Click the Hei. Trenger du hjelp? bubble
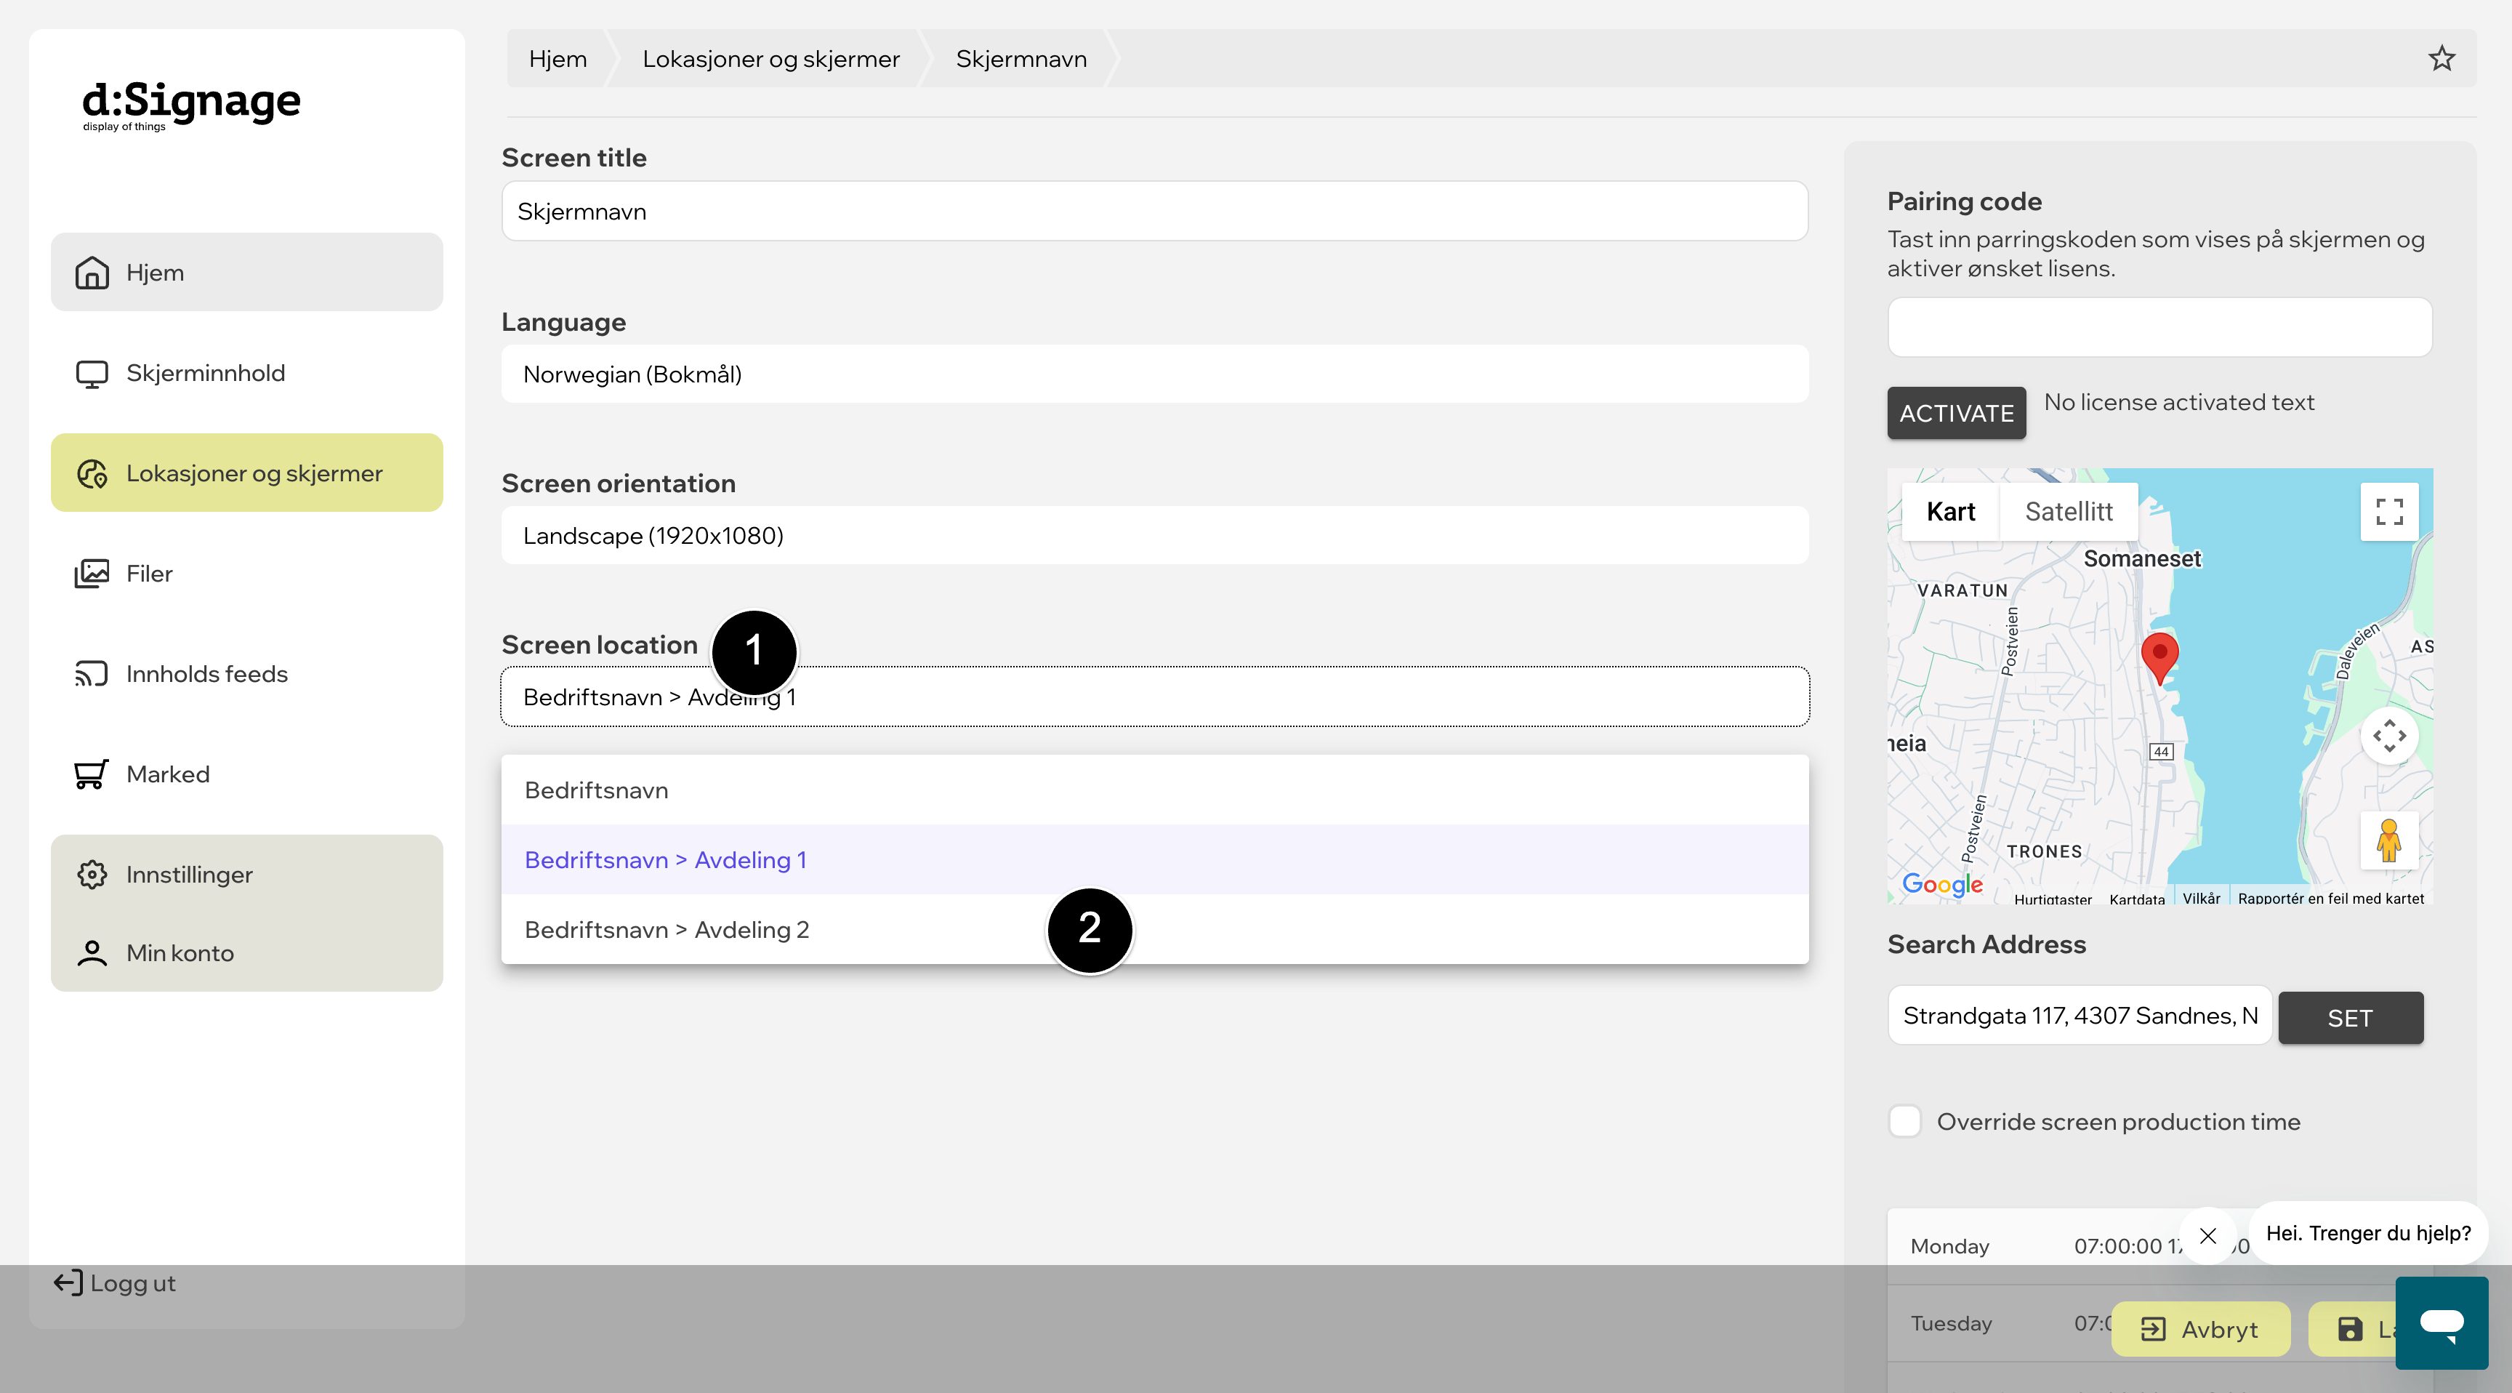 point(2369,1233)
